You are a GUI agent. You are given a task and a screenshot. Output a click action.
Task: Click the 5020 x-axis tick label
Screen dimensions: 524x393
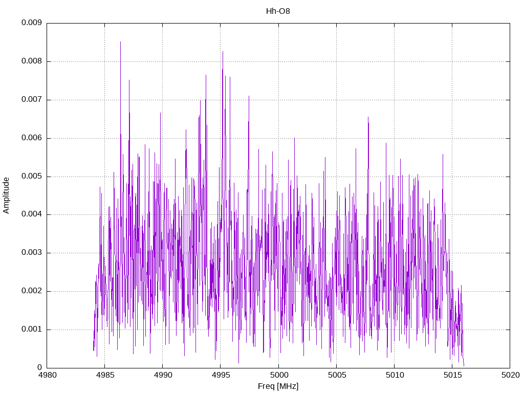(x=510, y=375)
